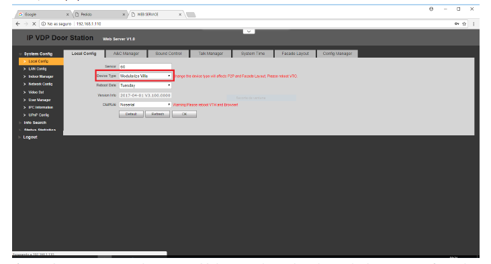The width and height of the screenshot is (491, 264).
Task: Collapse the System Config tree section
Action: pyautogui.click(x=38, y=54)
